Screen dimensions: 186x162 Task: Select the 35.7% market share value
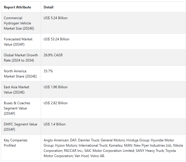(x=48, y=71)
